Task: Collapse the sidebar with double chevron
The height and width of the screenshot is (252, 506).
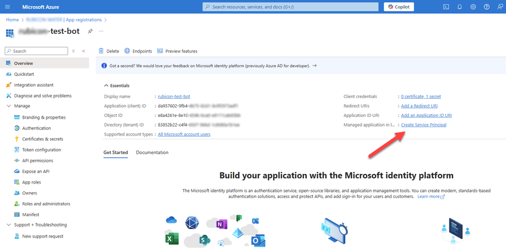Action: coord(84,51)
